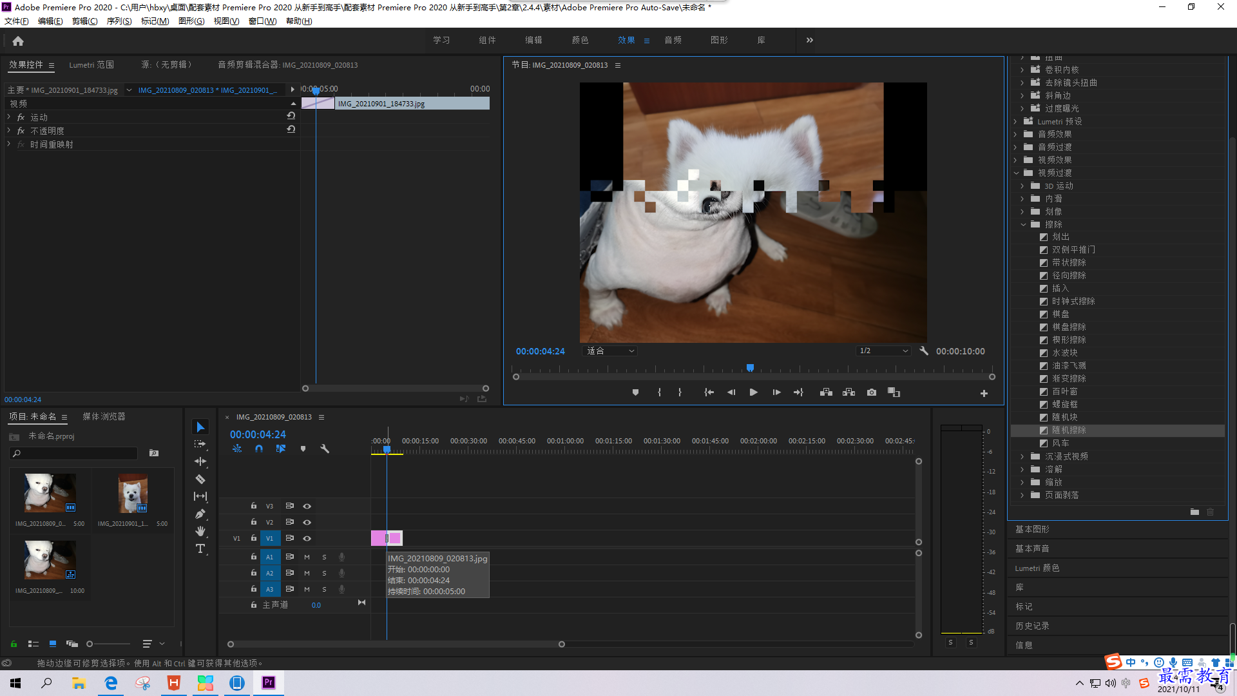
Task: Expand the 运动 effect properties
Action: coord(9,117)
